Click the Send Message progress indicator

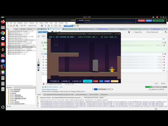(x=102, y=89)
